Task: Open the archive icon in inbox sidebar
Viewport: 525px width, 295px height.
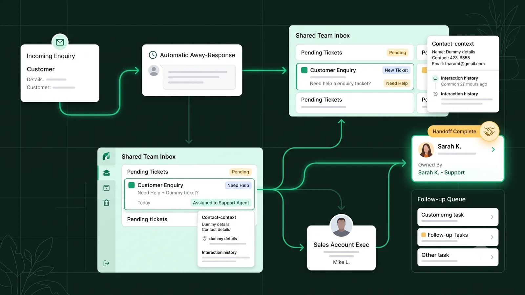Action: click(106, 188)
